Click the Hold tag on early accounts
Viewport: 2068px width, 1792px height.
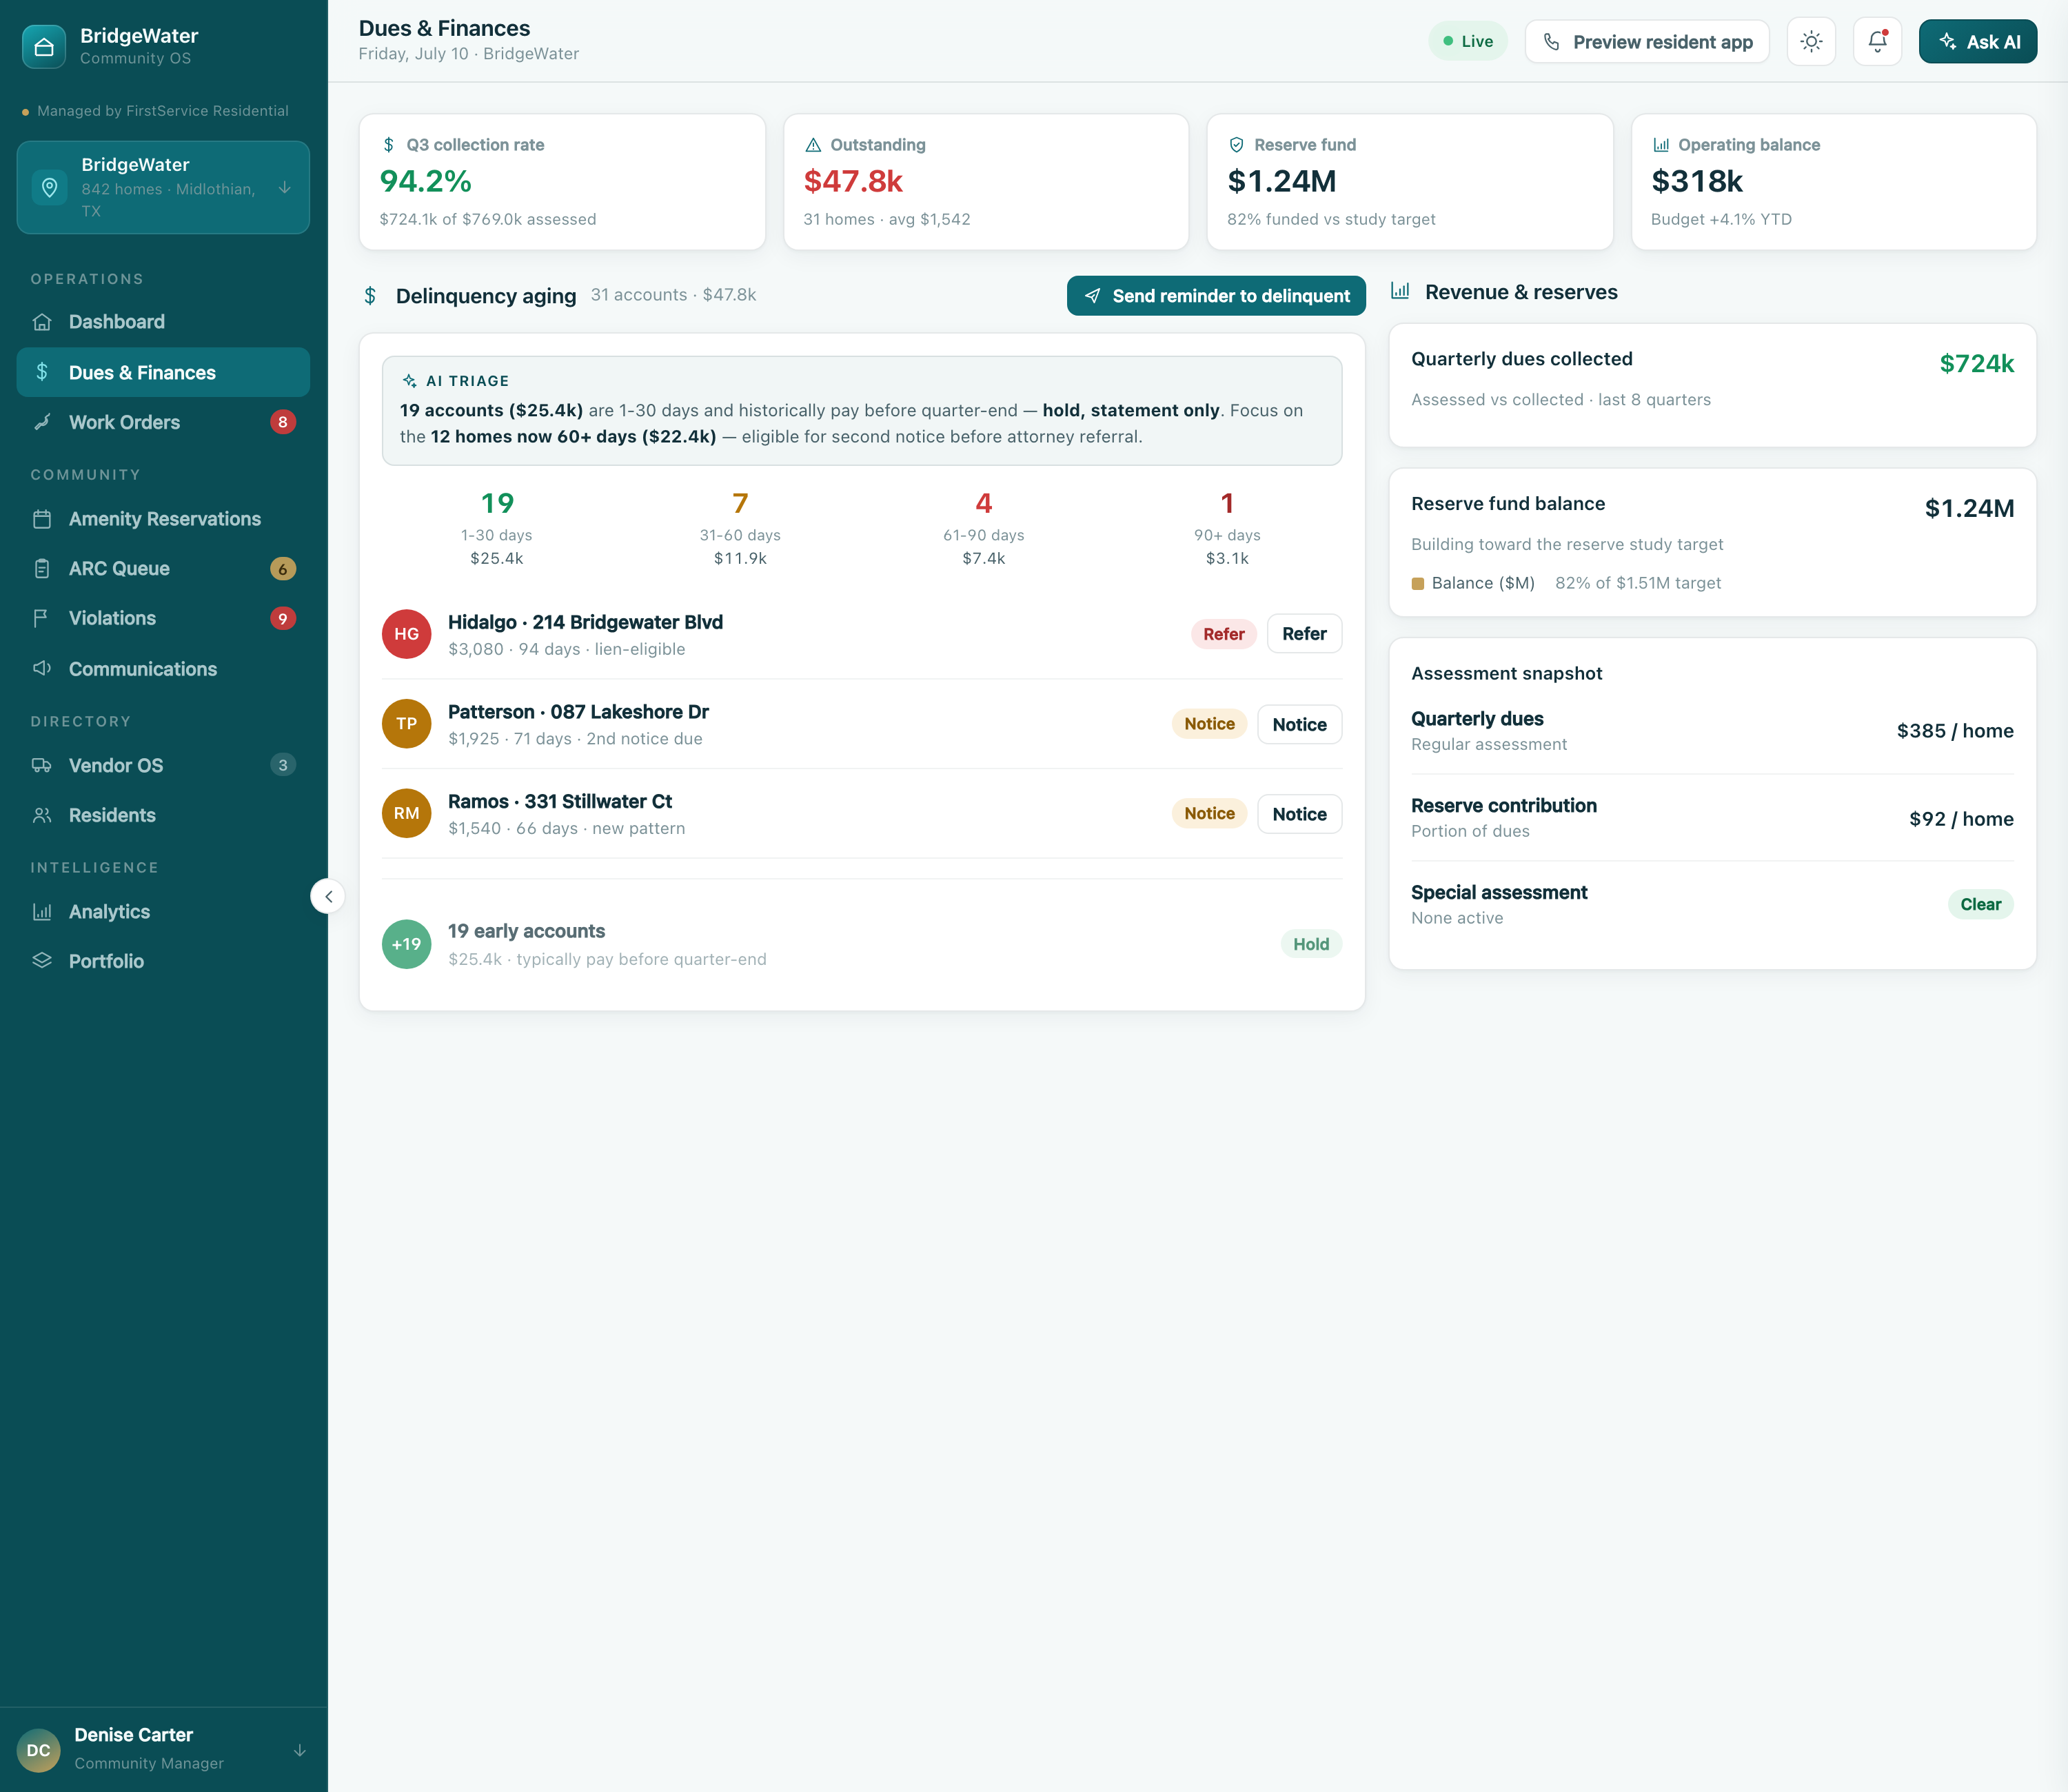pos(1311,944)
